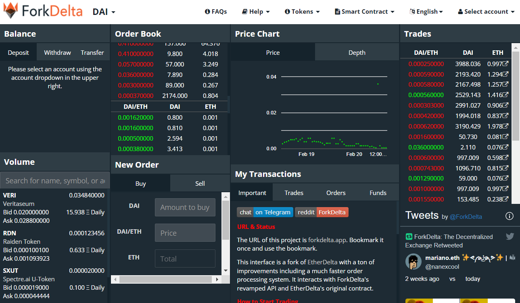Viewport: 520px width, 303px height.
Task: Click the Tweets info circle icon
Action: 510,216
